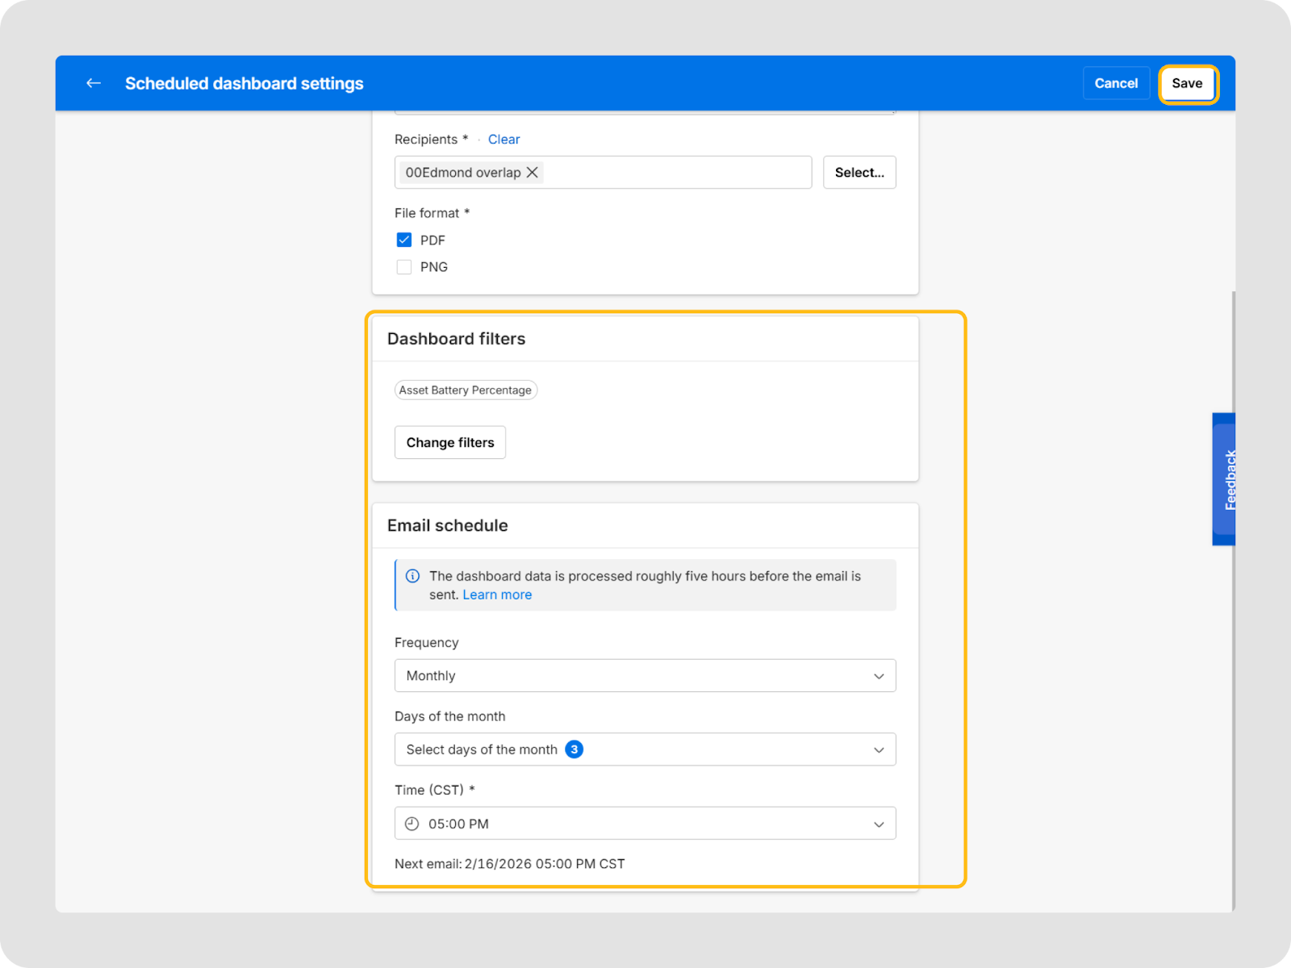Clear all recipients via Clear link
The width and height of the screenshot is (1291, 968).
point(503,140)
